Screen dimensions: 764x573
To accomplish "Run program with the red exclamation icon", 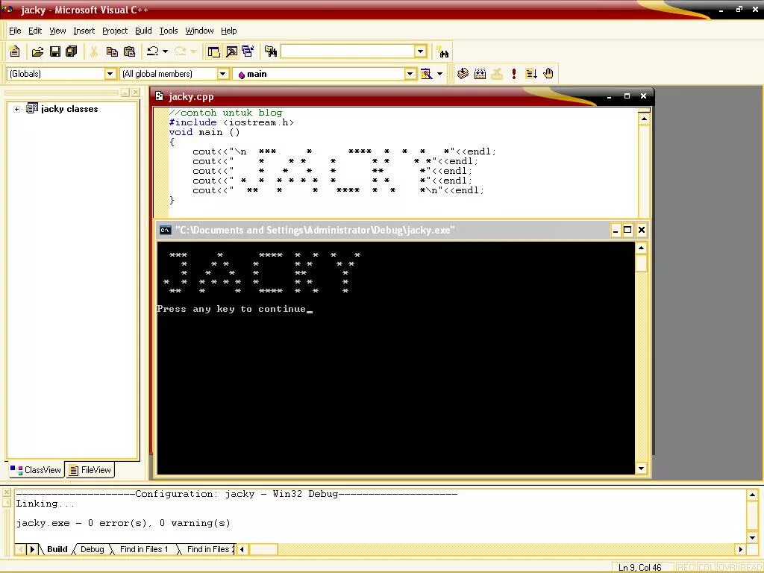I will pos(514,74).
